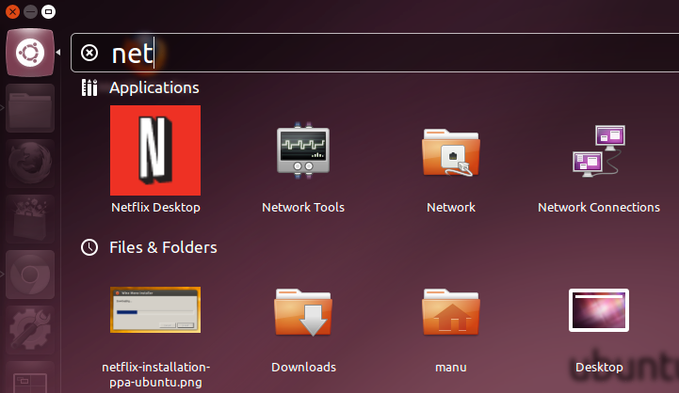This screenshot has width=679, height=393.
Task: Click the Applications category header
Action: pyautogui.click(x=154, y=87)
